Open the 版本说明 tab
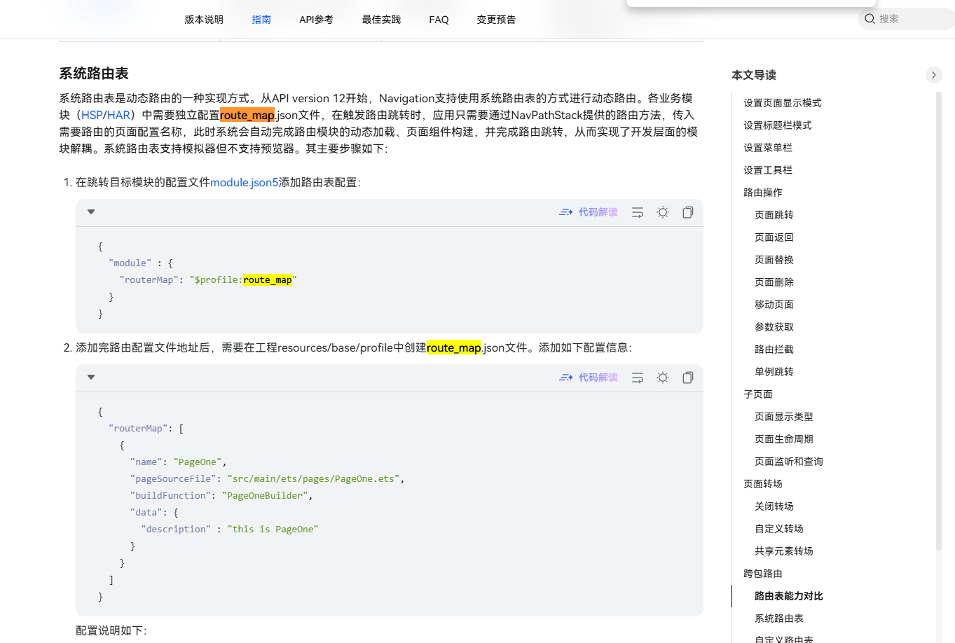This screenshot has width=955, height=643. [x=204, y=20]
